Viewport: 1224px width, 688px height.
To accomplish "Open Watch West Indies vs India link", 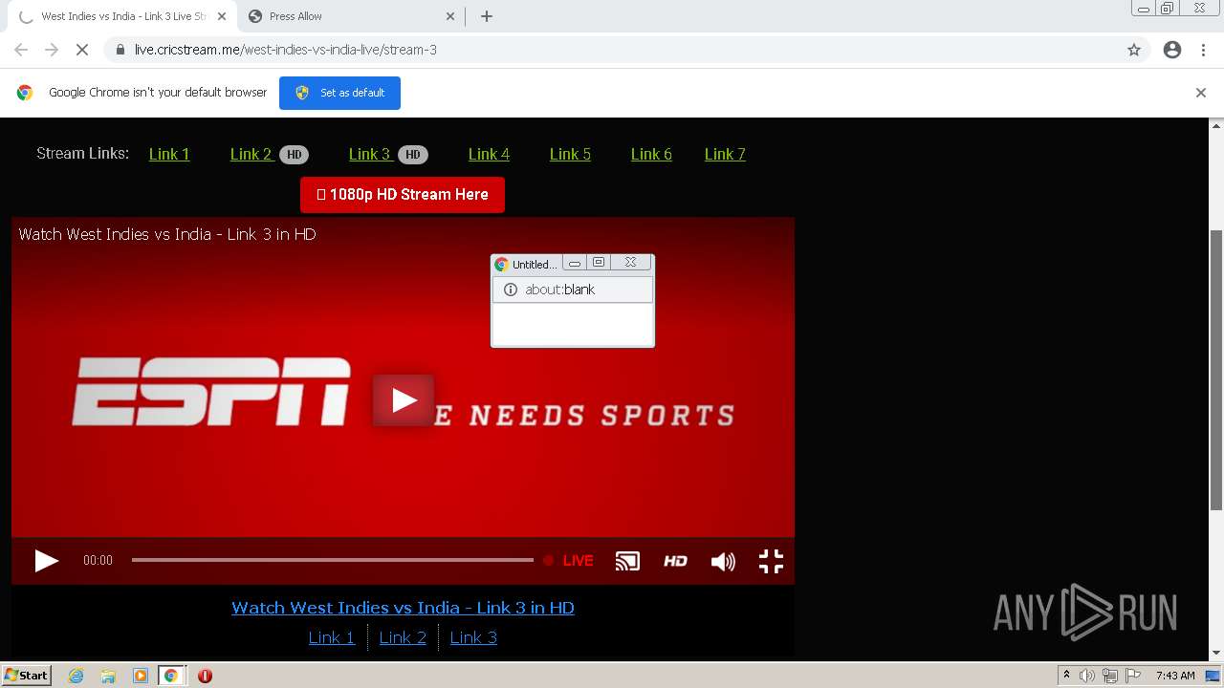I will [x=403, y=608].
